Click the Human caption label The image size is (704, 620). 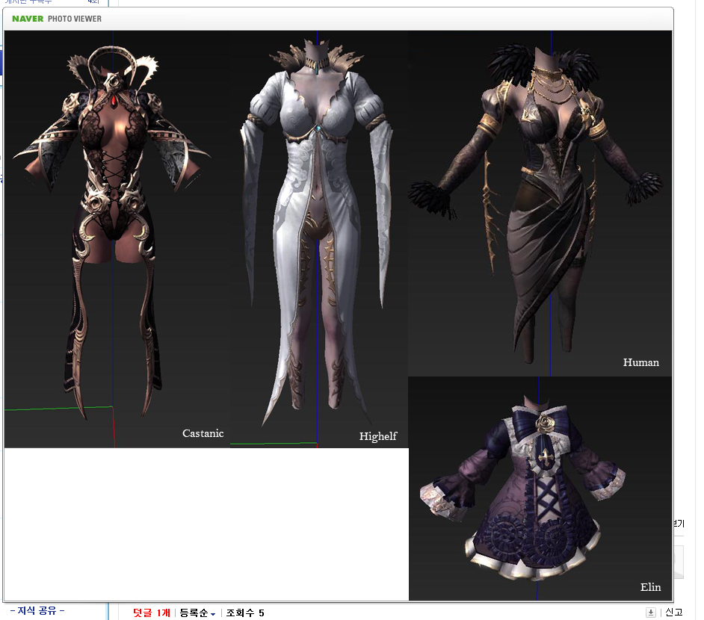[x=640, y=362]
